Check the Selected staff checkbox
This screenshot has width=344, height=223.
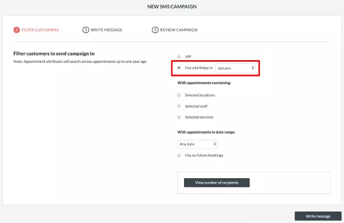click(x=179, y=106)
